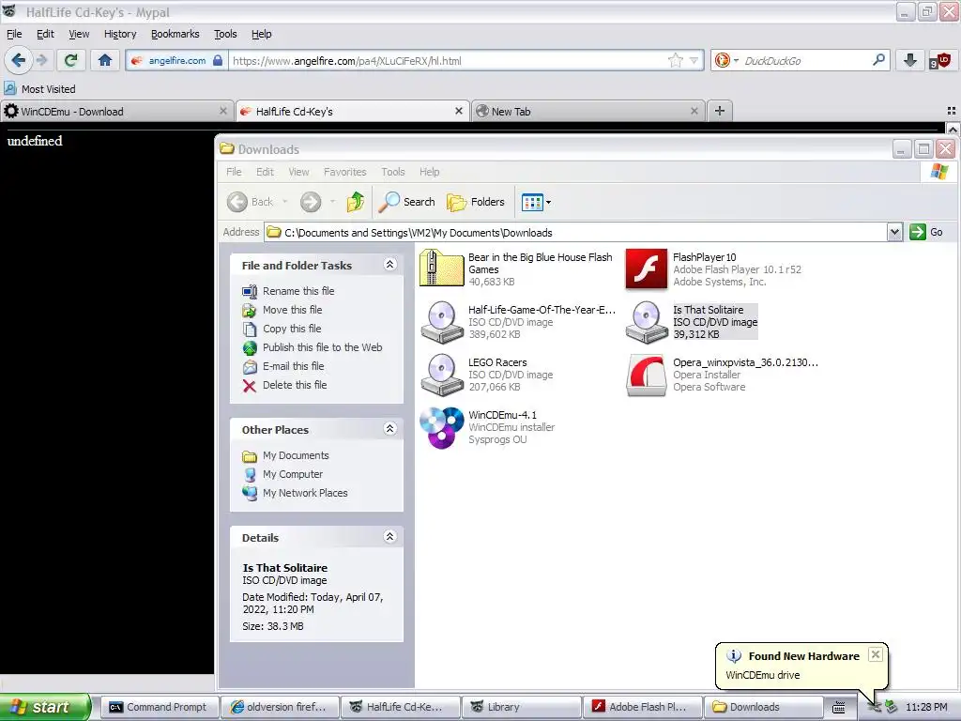Collapse the Other Places panel
961x721 pixels.
[x=389, y=428]
